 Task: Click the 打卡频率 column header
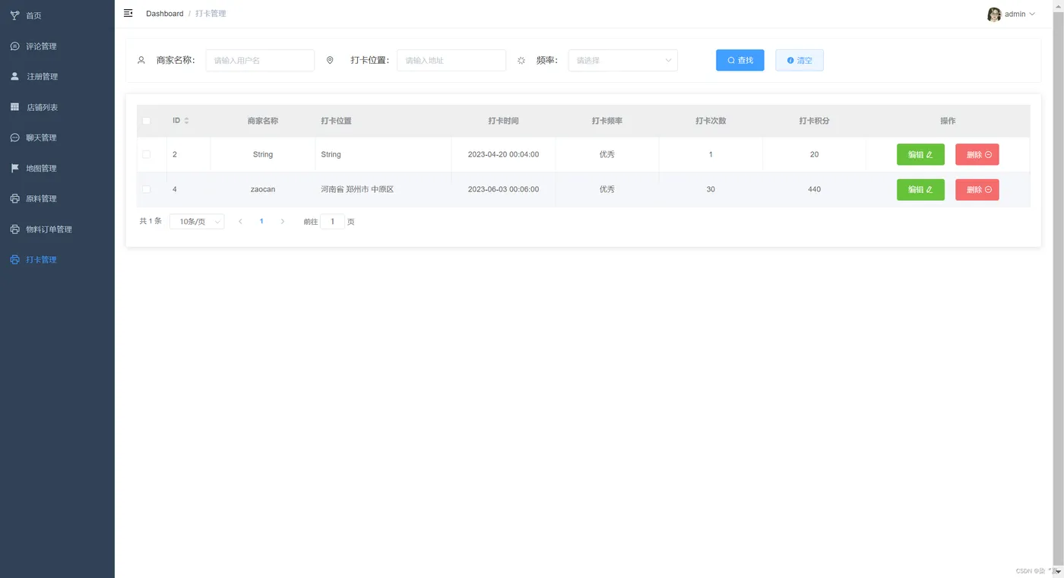[x=606, y=121]
